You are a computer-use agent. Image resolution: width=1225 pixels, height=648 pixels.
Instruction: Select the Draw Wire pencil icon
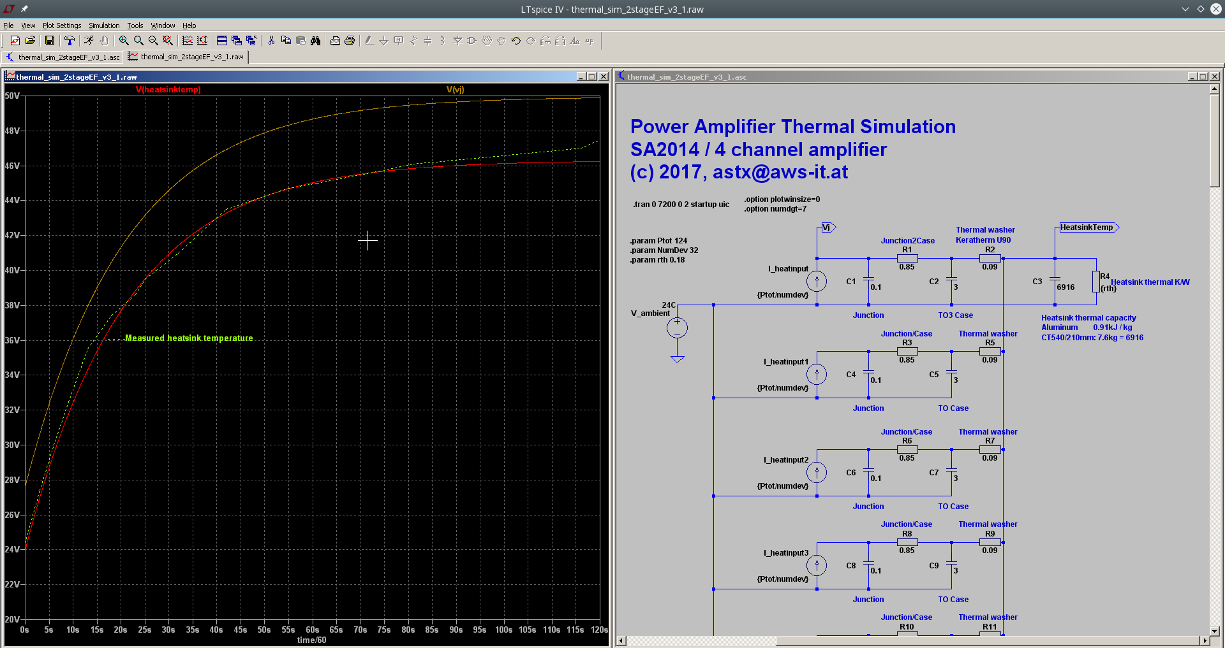click(369, 41)
